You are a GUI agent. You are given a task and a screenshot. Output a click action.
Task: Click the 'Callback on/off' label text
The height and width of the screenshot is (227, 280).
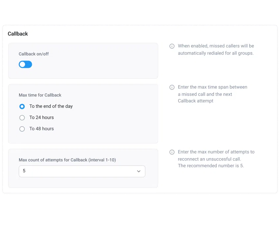[34, 54]
